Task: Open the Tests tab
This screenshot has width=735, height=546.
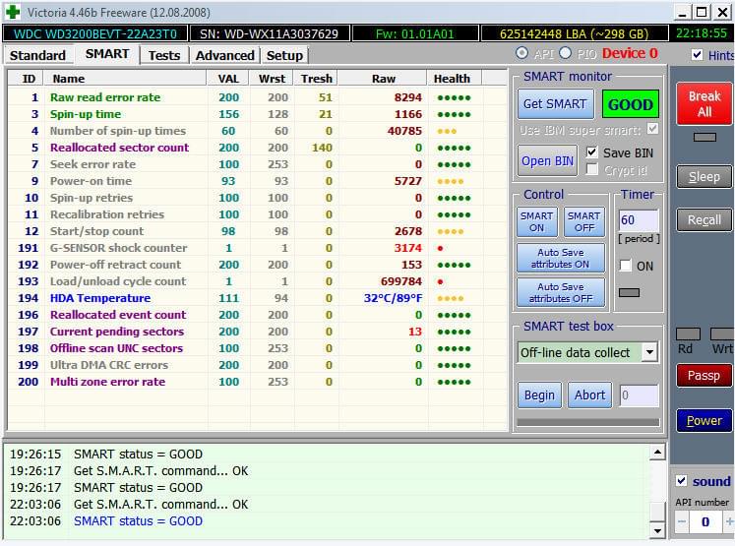Action: pyautogui.click(x=164, y=55)
